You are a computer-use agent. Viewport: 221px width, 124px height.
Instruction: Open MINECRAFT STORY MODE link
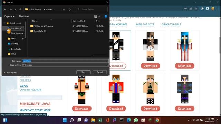(35, 110)
